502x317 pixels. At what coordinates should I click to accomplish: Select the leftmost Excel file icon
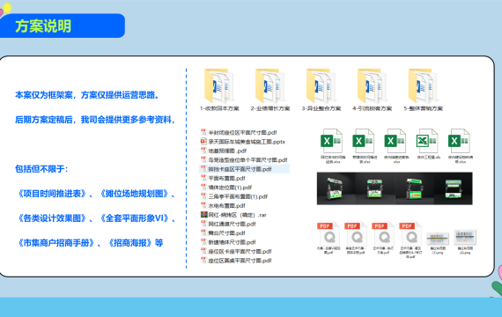pyautogui.click(x=332, y=141)
